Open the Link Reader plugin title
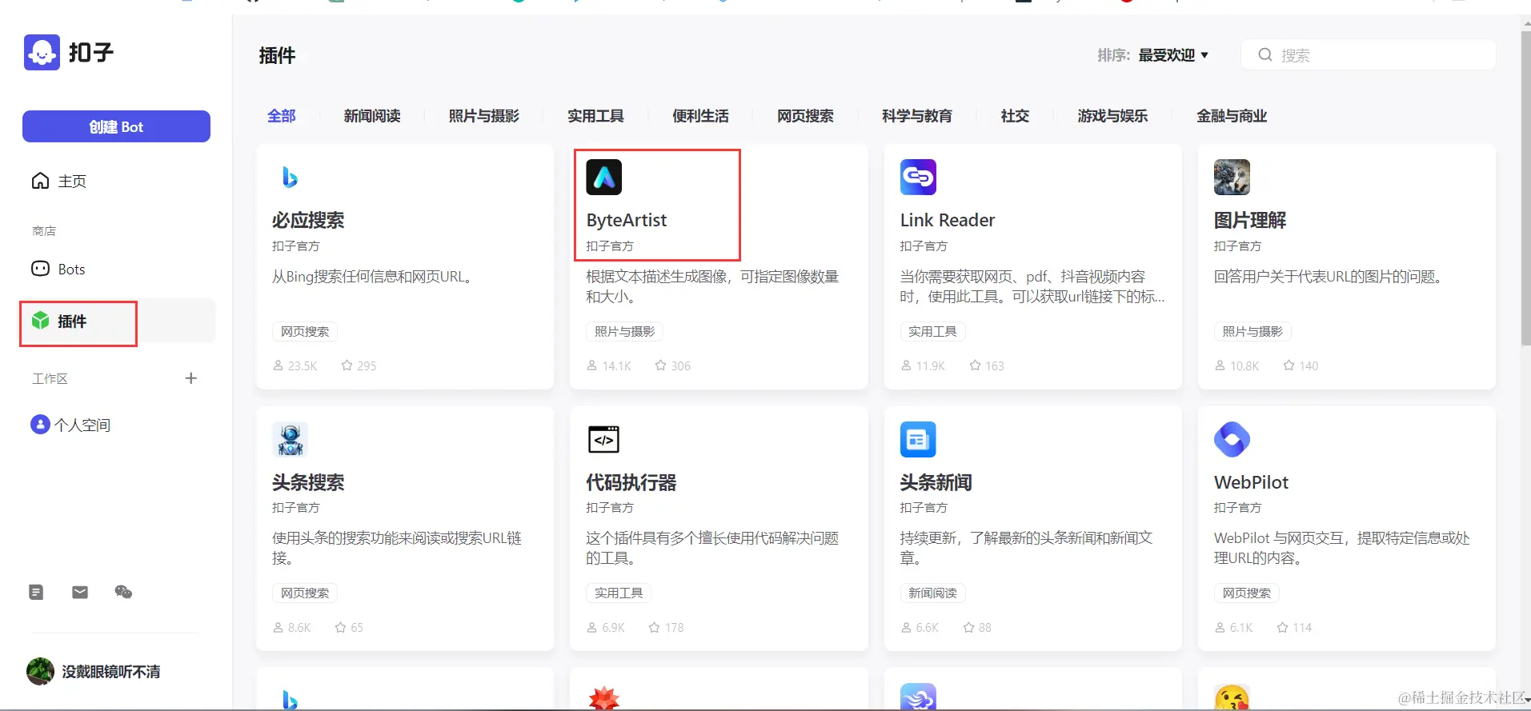The height and width of the screenshot is (711, 1531). click(x=948, y=220)
